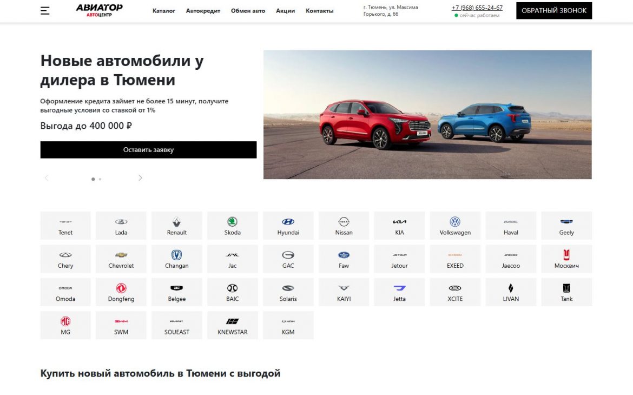Select the Omoda brand tile

[65, 292]
